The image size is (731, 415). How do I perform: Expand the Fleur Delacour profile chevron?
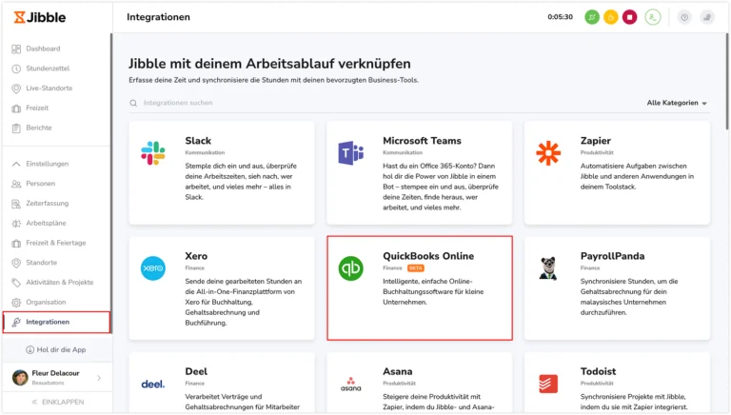point(99,378)
